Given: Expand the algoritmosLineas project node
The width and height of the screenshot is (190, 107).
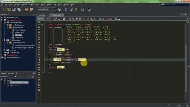Looking at the screenshot, I should click(2, 18).
